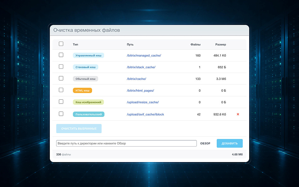Click the Кеш изображений type badge
Screen dimensions: 299x187
pyautogui.click(x=88, y=102)
